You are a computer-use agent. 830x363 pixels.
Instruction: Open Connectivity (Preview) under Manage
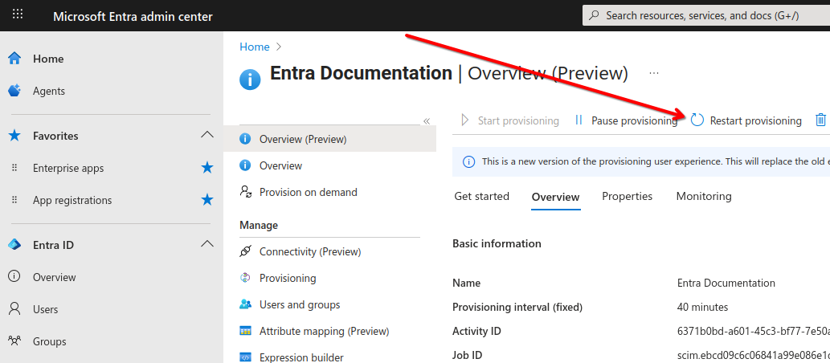tap(310, 252)
